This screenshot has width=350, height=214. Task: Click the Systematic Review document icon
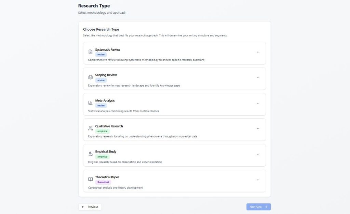[90, 52]
